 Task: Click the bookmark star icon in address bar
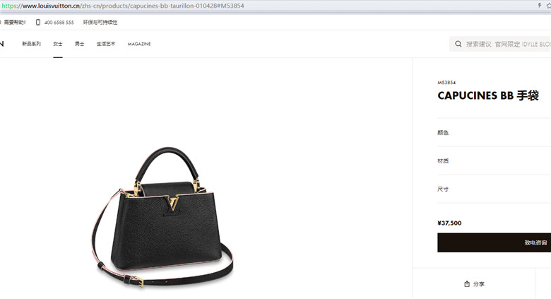(x=549, y=5)
